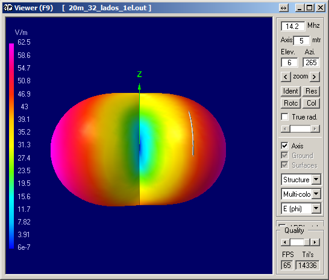The image size is (329, 280).
Task: Click the Rotc button
Action: click(x=290, y=103)
